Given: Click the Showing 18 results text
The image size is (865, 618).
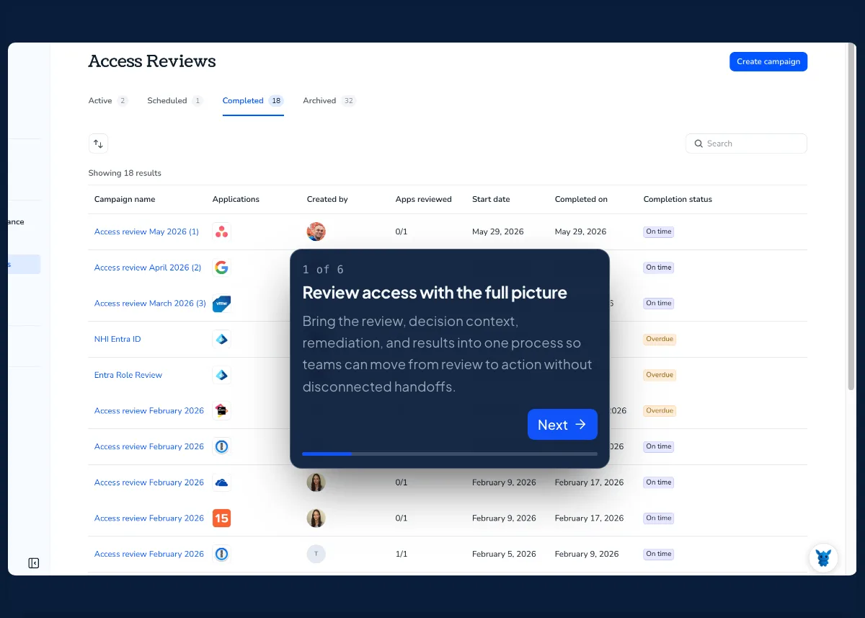Looking at the screenshot, I should point(125,173).
